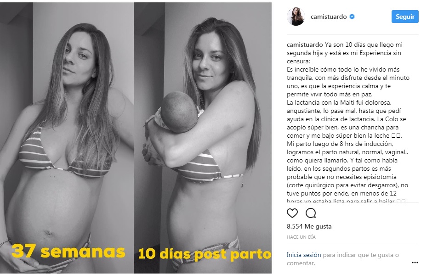This screenshot has width=421, height=274.
Task: Click the blue verified badge beside camistuardo
Action: 352,17
